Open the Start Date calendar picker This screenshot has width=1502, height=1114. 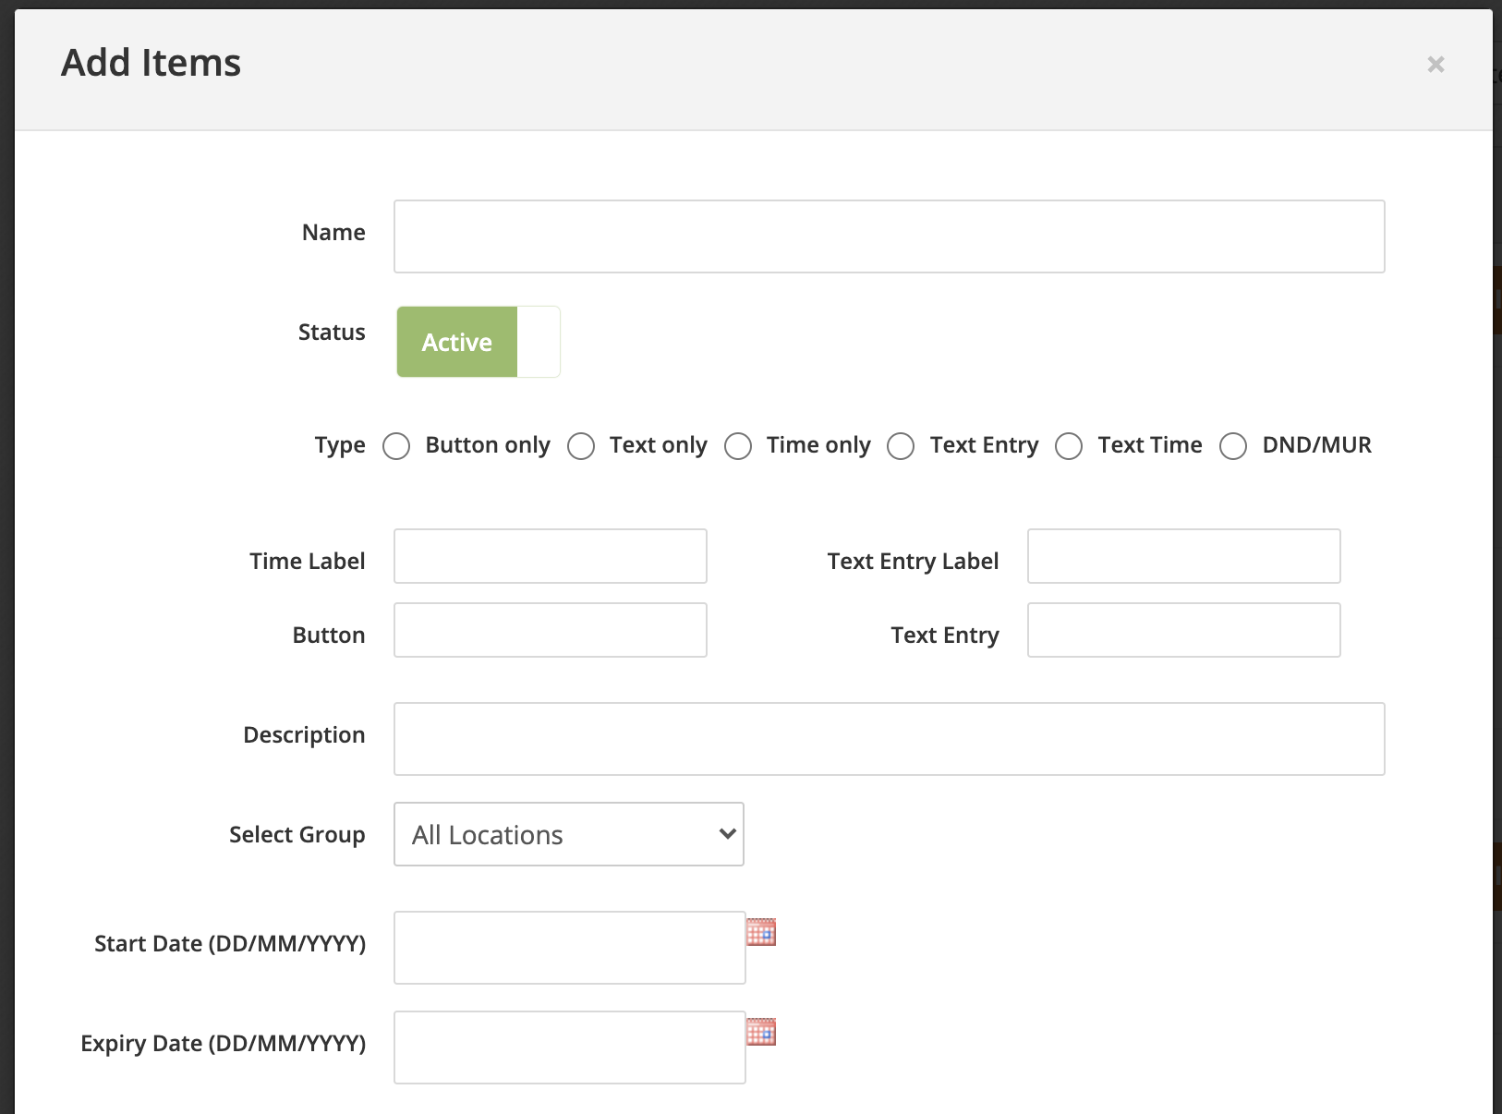pyautogui.click(x=762, y=933)
